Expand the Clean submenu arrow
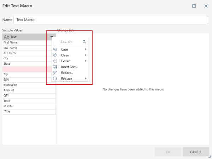The width and height of the screenshot is (212, 159). (86, 55)
